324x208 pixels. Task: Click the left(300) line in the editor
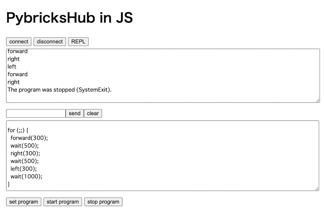point(24,169)
